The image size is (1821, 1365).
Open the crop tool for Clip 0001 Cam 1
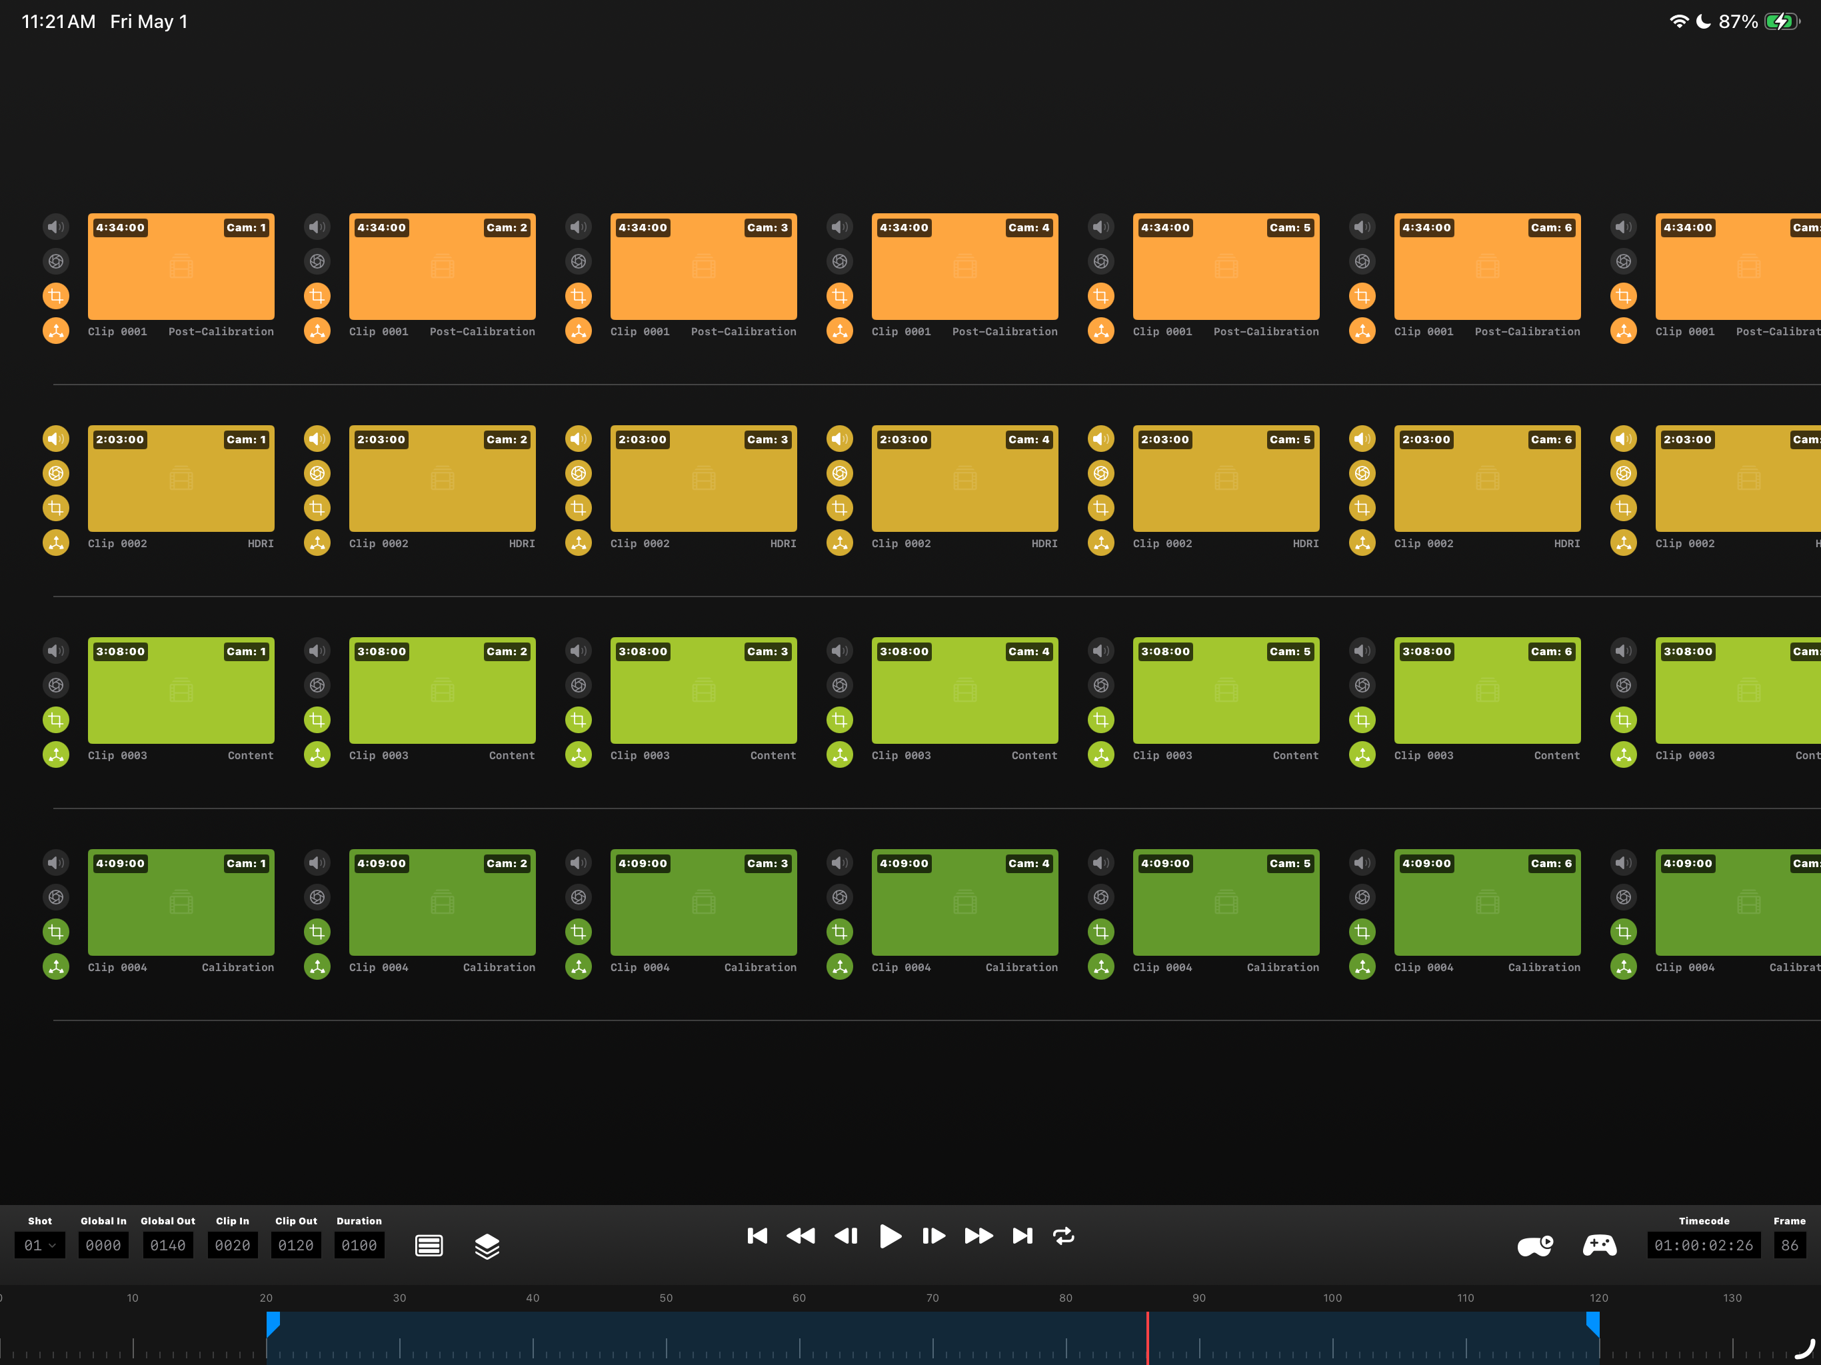tap(56, 295)
